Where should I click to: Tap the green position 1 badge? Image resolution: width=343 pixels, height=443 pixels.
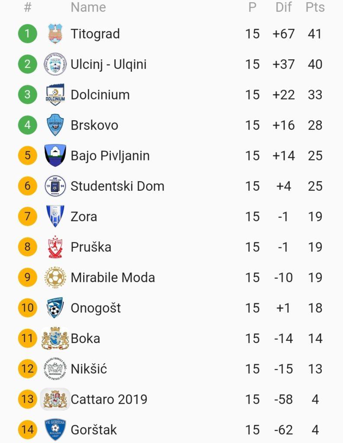(x=28, y=34)
